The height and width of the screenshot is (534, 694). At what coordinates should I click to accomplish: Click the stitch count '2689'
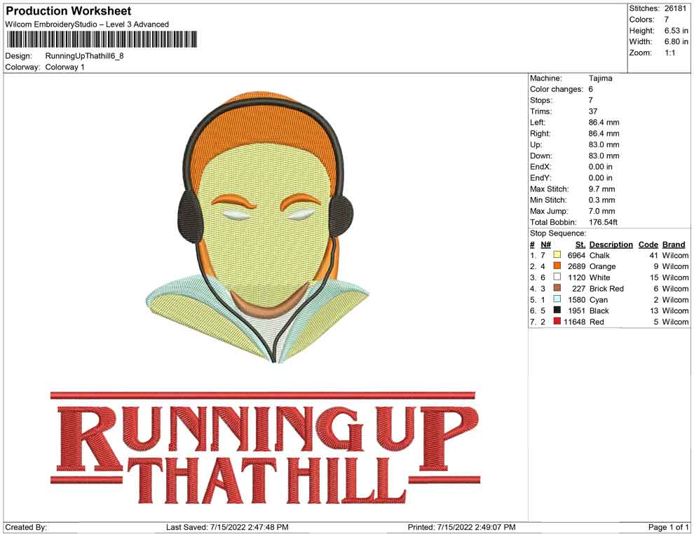click(577, 266)
